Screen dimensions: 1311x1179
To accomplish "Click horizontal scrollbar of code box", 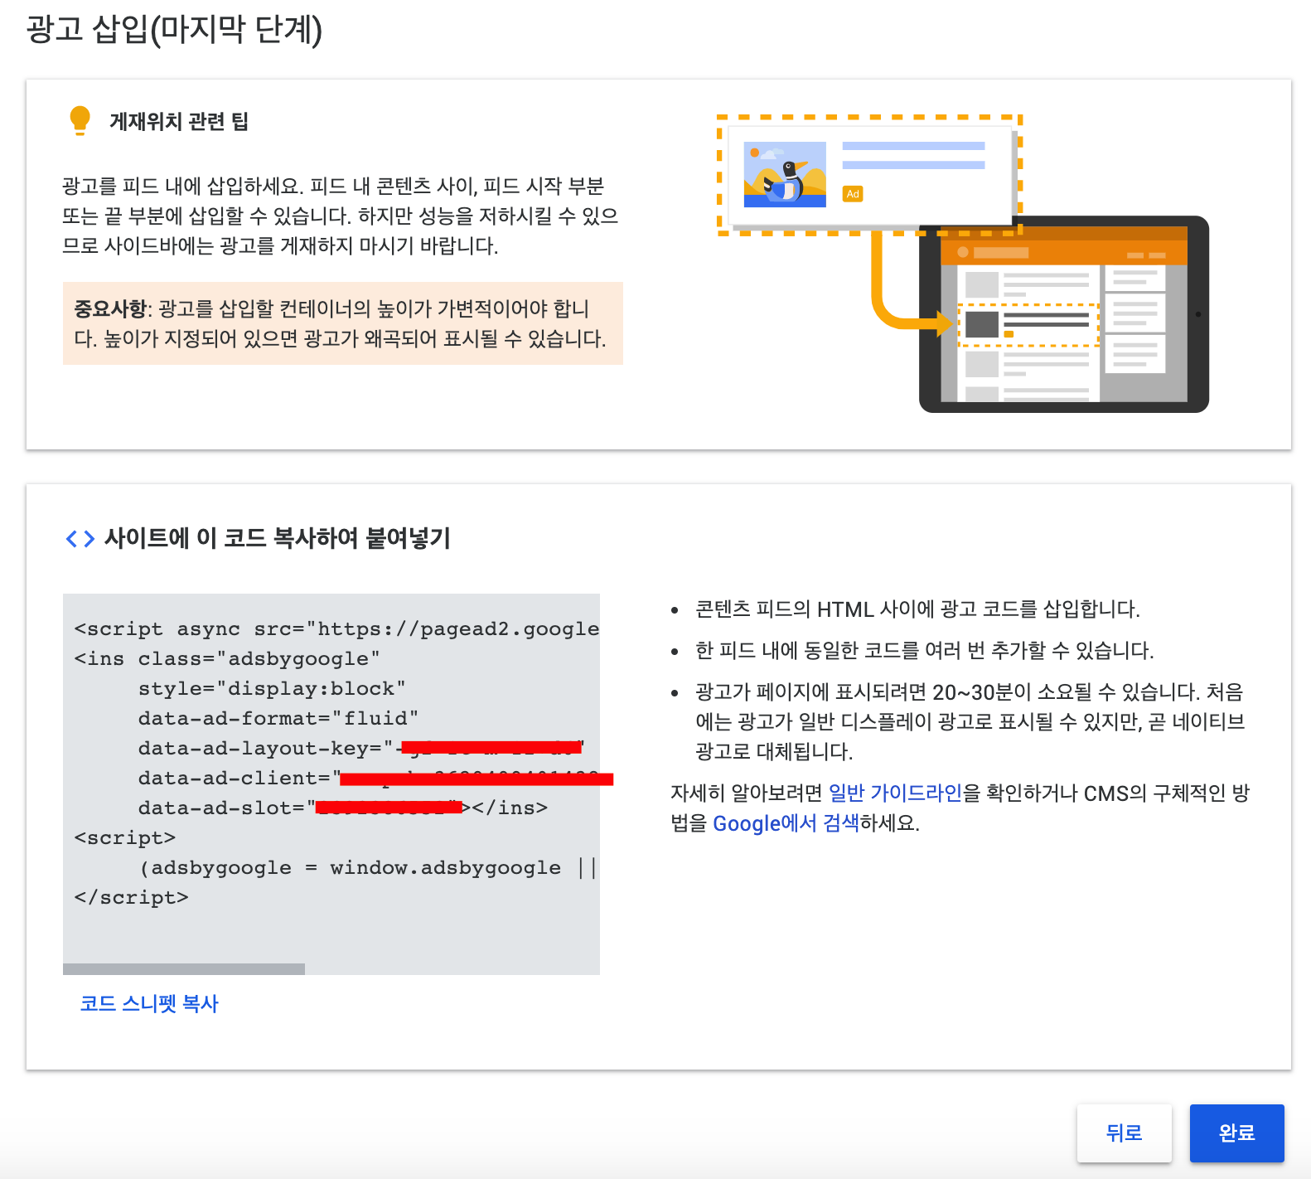I will [184, 968].
